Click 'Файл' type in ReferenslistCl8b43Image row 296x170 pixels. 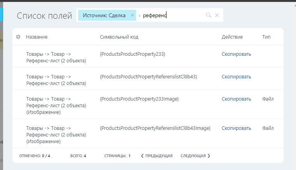268,128
